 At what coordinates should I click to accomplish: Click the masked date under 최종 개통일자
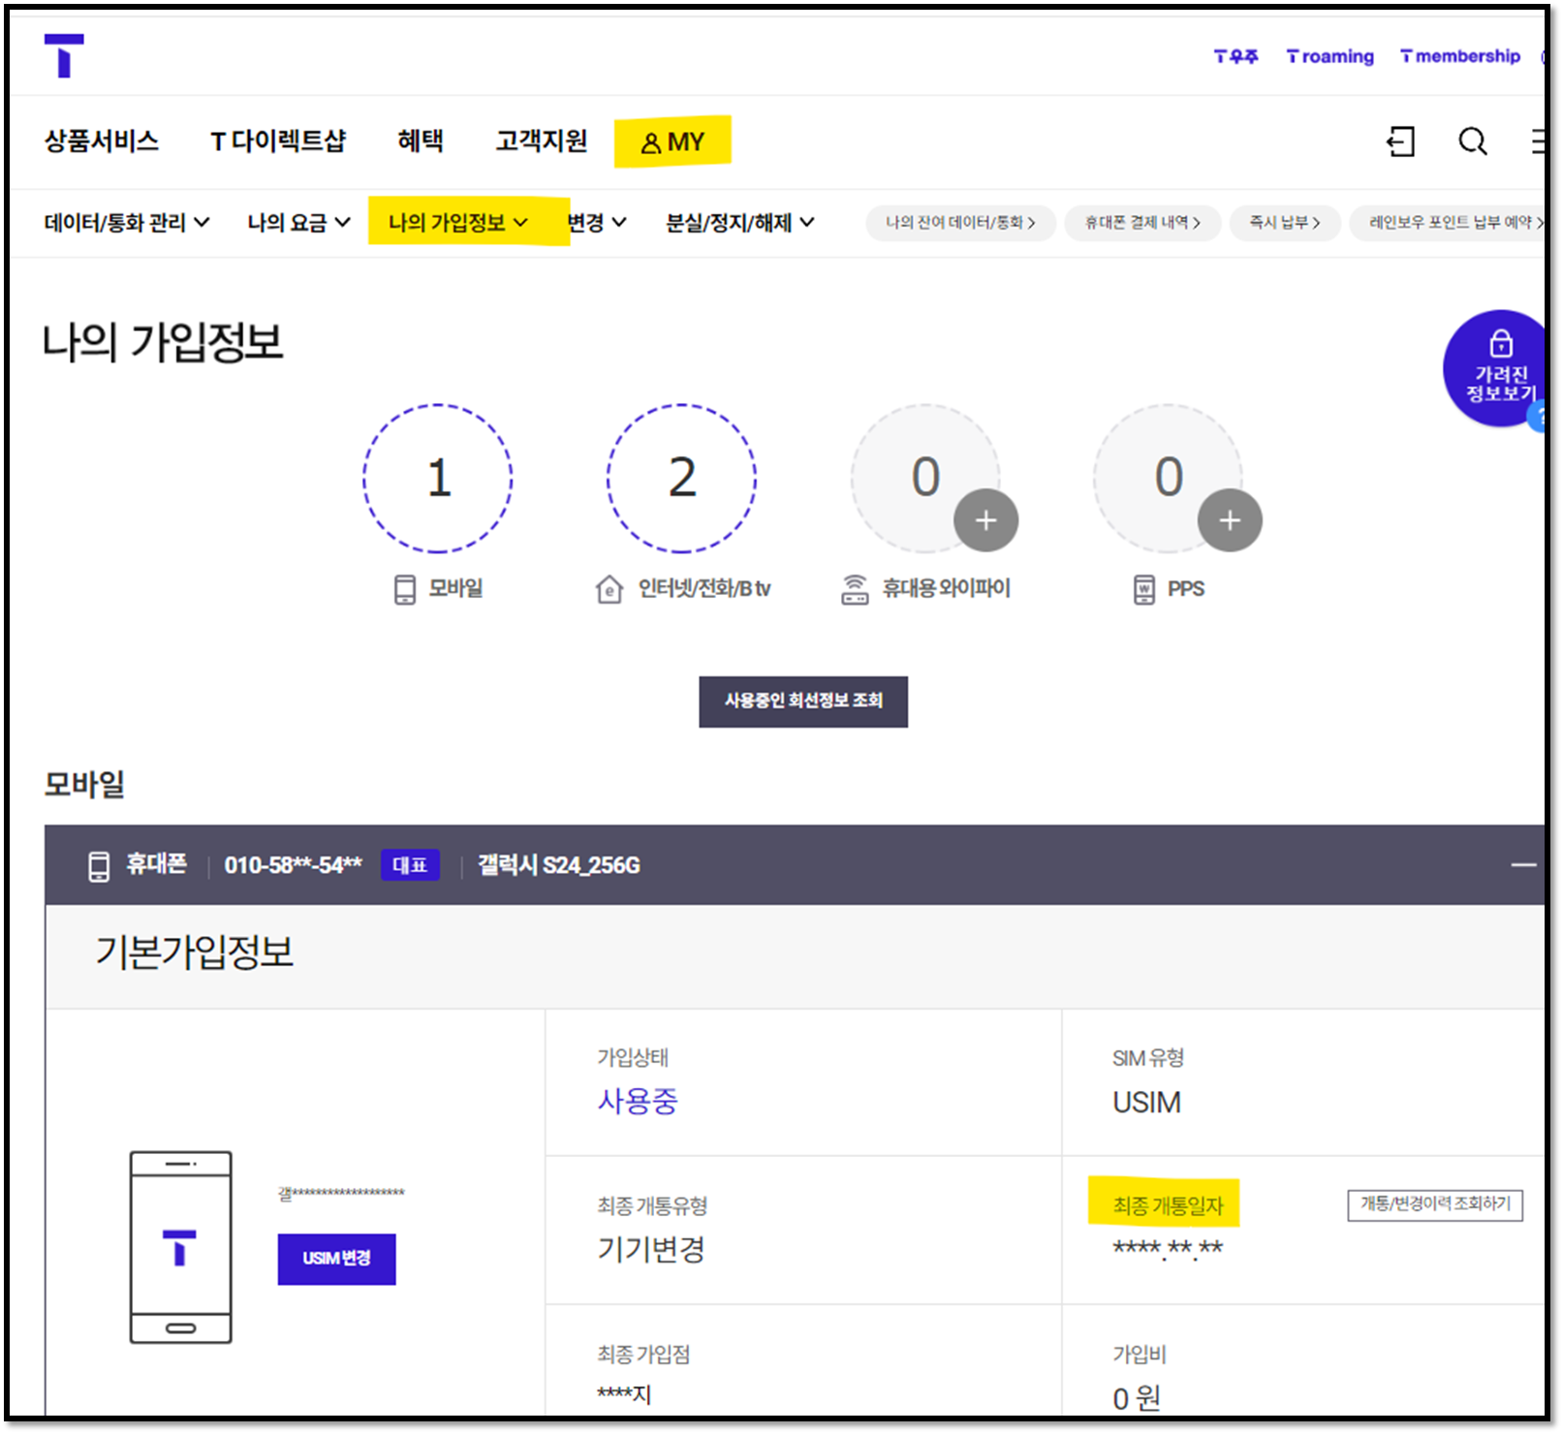pos(1168,1248)
